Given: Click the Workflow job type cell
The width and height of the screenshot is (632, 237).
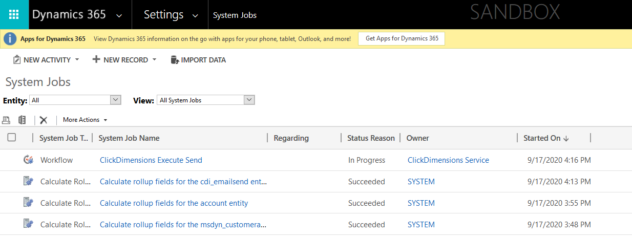Looking at the screenshot, I should coord(56,160).
